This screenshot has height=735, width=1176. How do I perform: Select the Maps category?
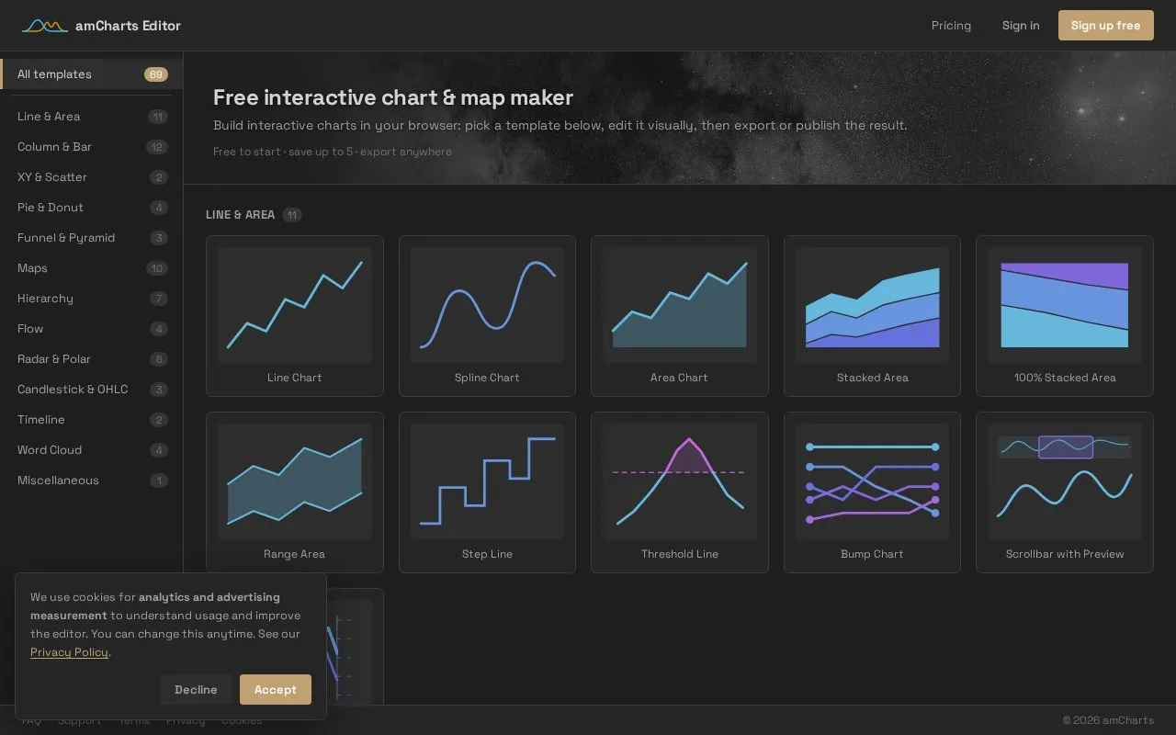click(x=92, y=268)
